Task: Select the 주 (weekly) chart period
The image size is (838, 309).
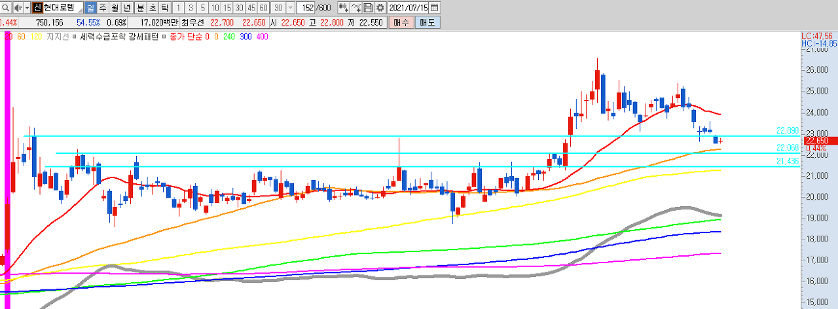Action: click(x=102, y=8)
